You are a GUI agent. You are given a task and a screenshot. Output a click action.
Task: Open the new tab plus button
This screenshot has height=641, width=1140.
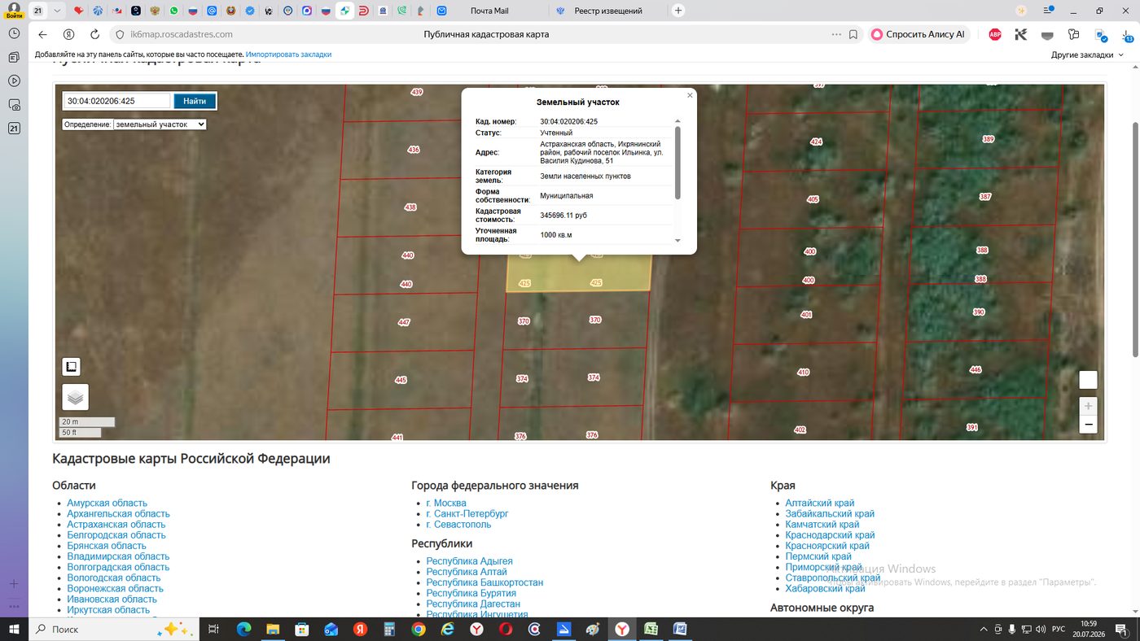678,11
